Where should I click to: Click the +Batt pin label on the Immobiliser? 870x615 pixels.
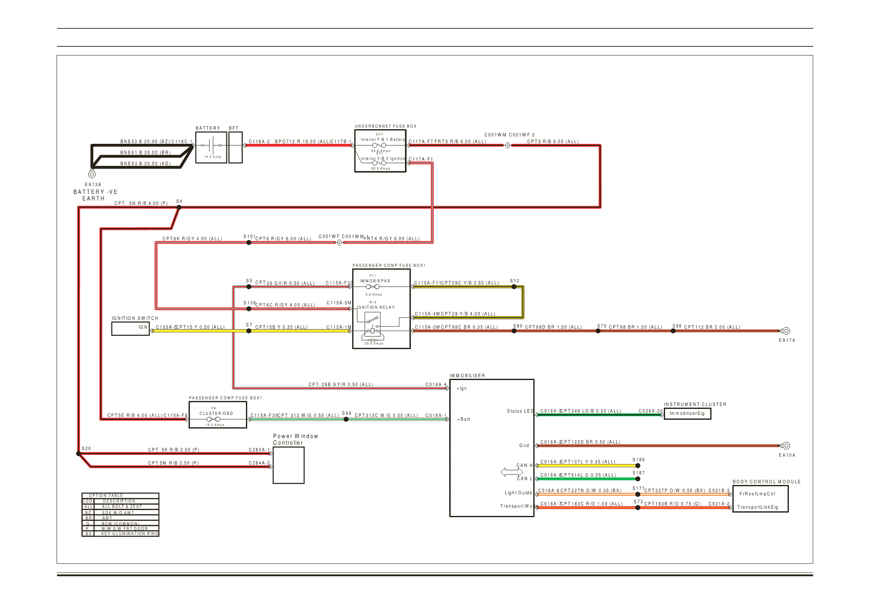point(463,419)
